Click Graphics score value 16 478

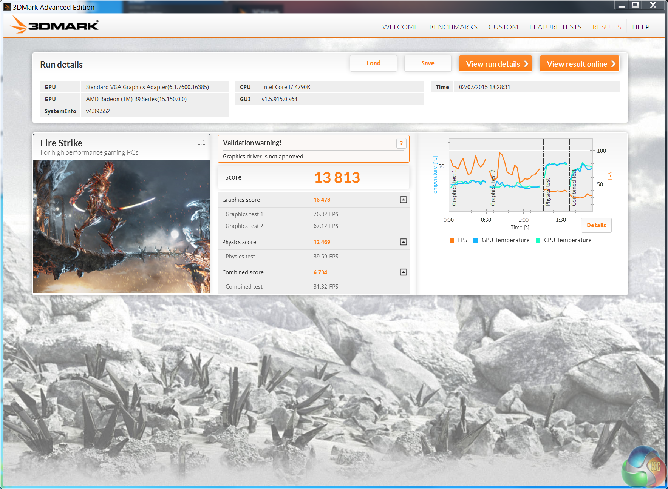point(322,200)
